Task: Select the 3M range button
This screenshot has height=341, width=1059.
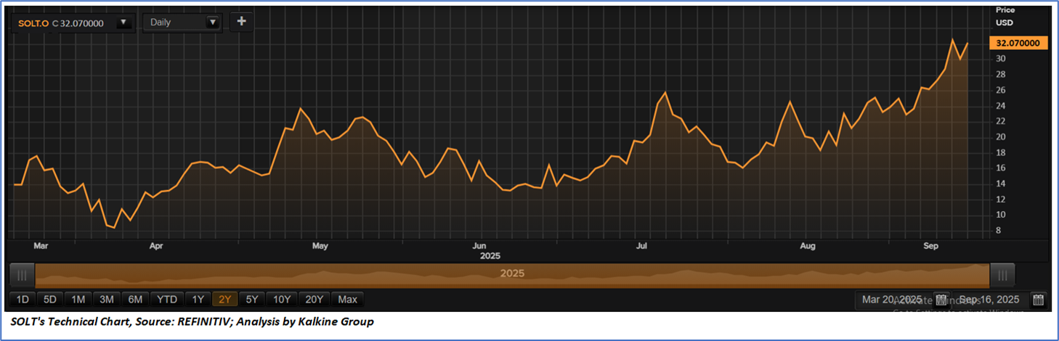Action: 107,299
